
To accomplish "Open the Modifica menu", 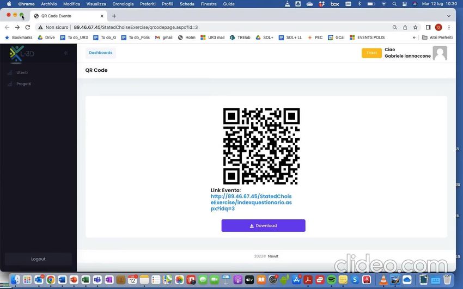I will pos(71,4).
